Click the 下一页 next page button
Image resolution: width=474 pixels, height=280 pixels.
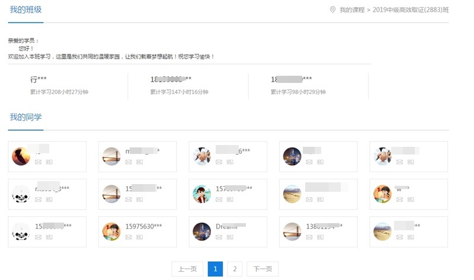click(x=262, y=269)
